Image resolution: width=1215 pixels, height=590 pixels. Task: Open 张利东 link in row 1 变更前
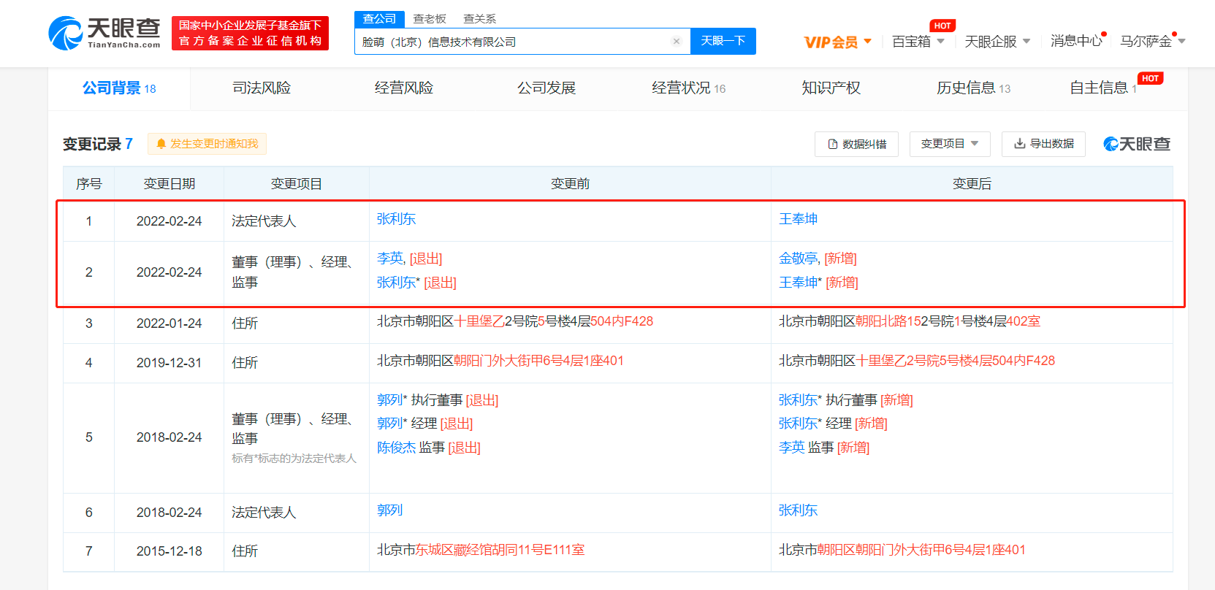coord(396,219)
